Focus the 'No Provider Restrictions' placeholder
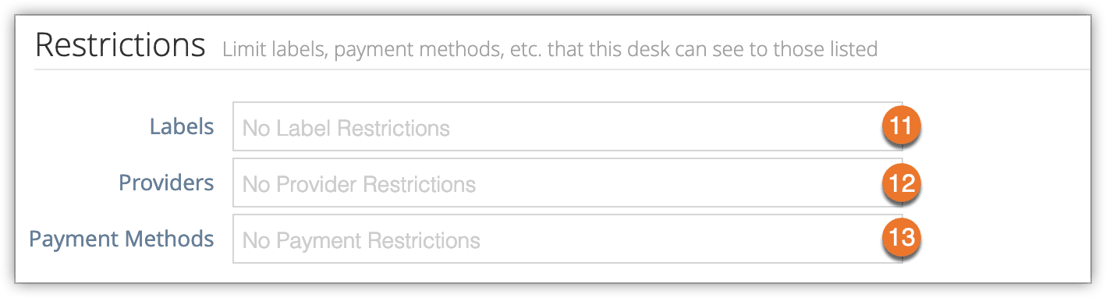Screen dimensions: 1106x298 pos(359,184)
